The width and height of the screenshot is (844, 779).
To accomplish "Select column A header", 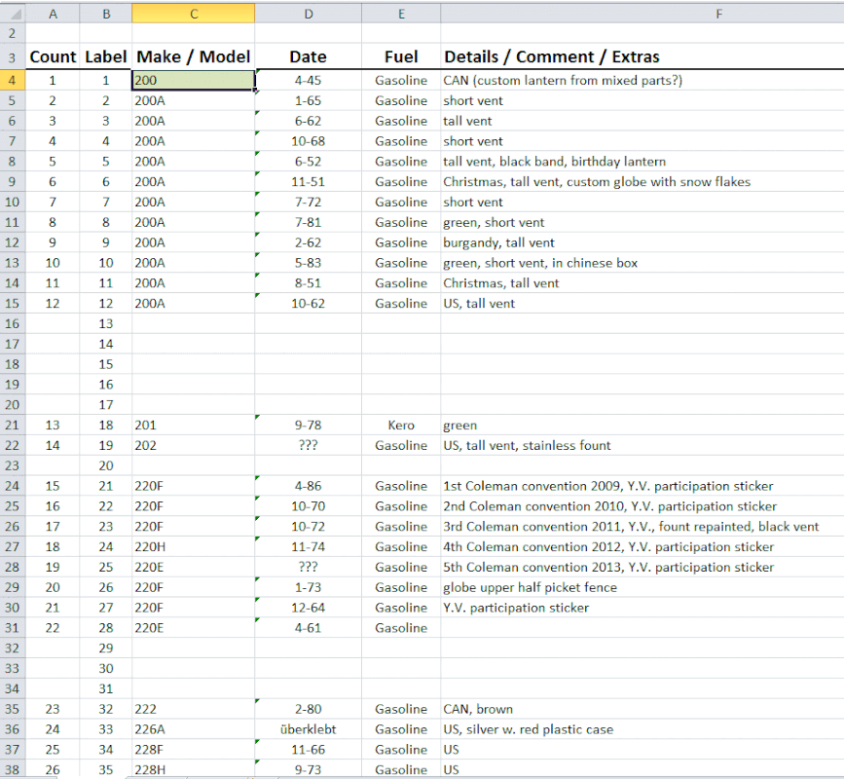I will [53, 14].
